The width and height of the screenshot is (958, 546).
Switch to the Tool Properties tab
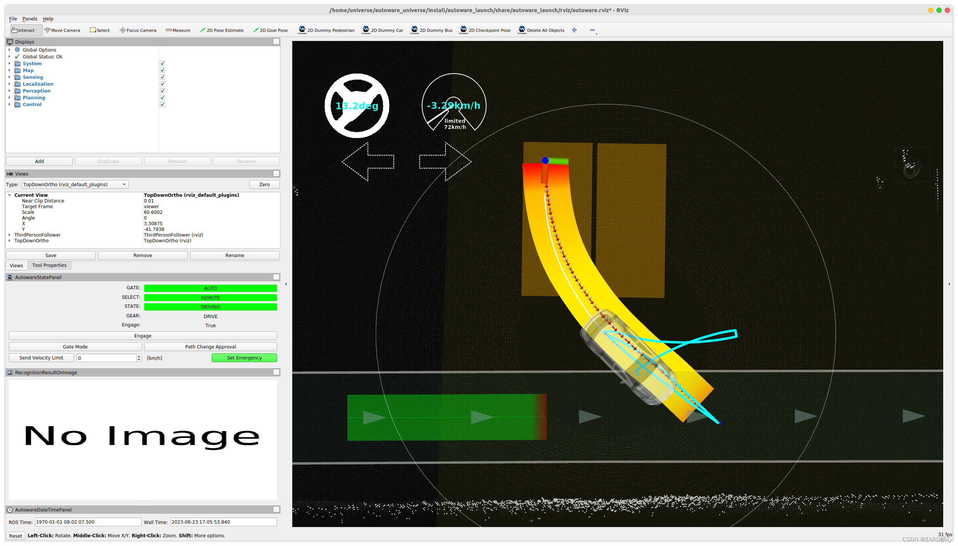pos(49,265)
